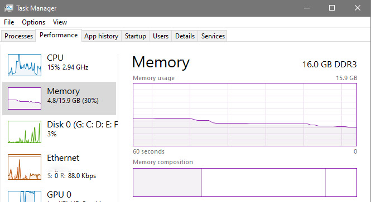371x202 pixels.
Task: Open the Details tab
Action: point(185,36)
